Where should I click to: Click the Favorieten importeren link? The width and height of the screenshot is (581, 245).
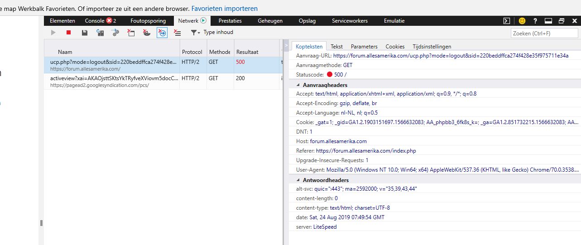224,9
